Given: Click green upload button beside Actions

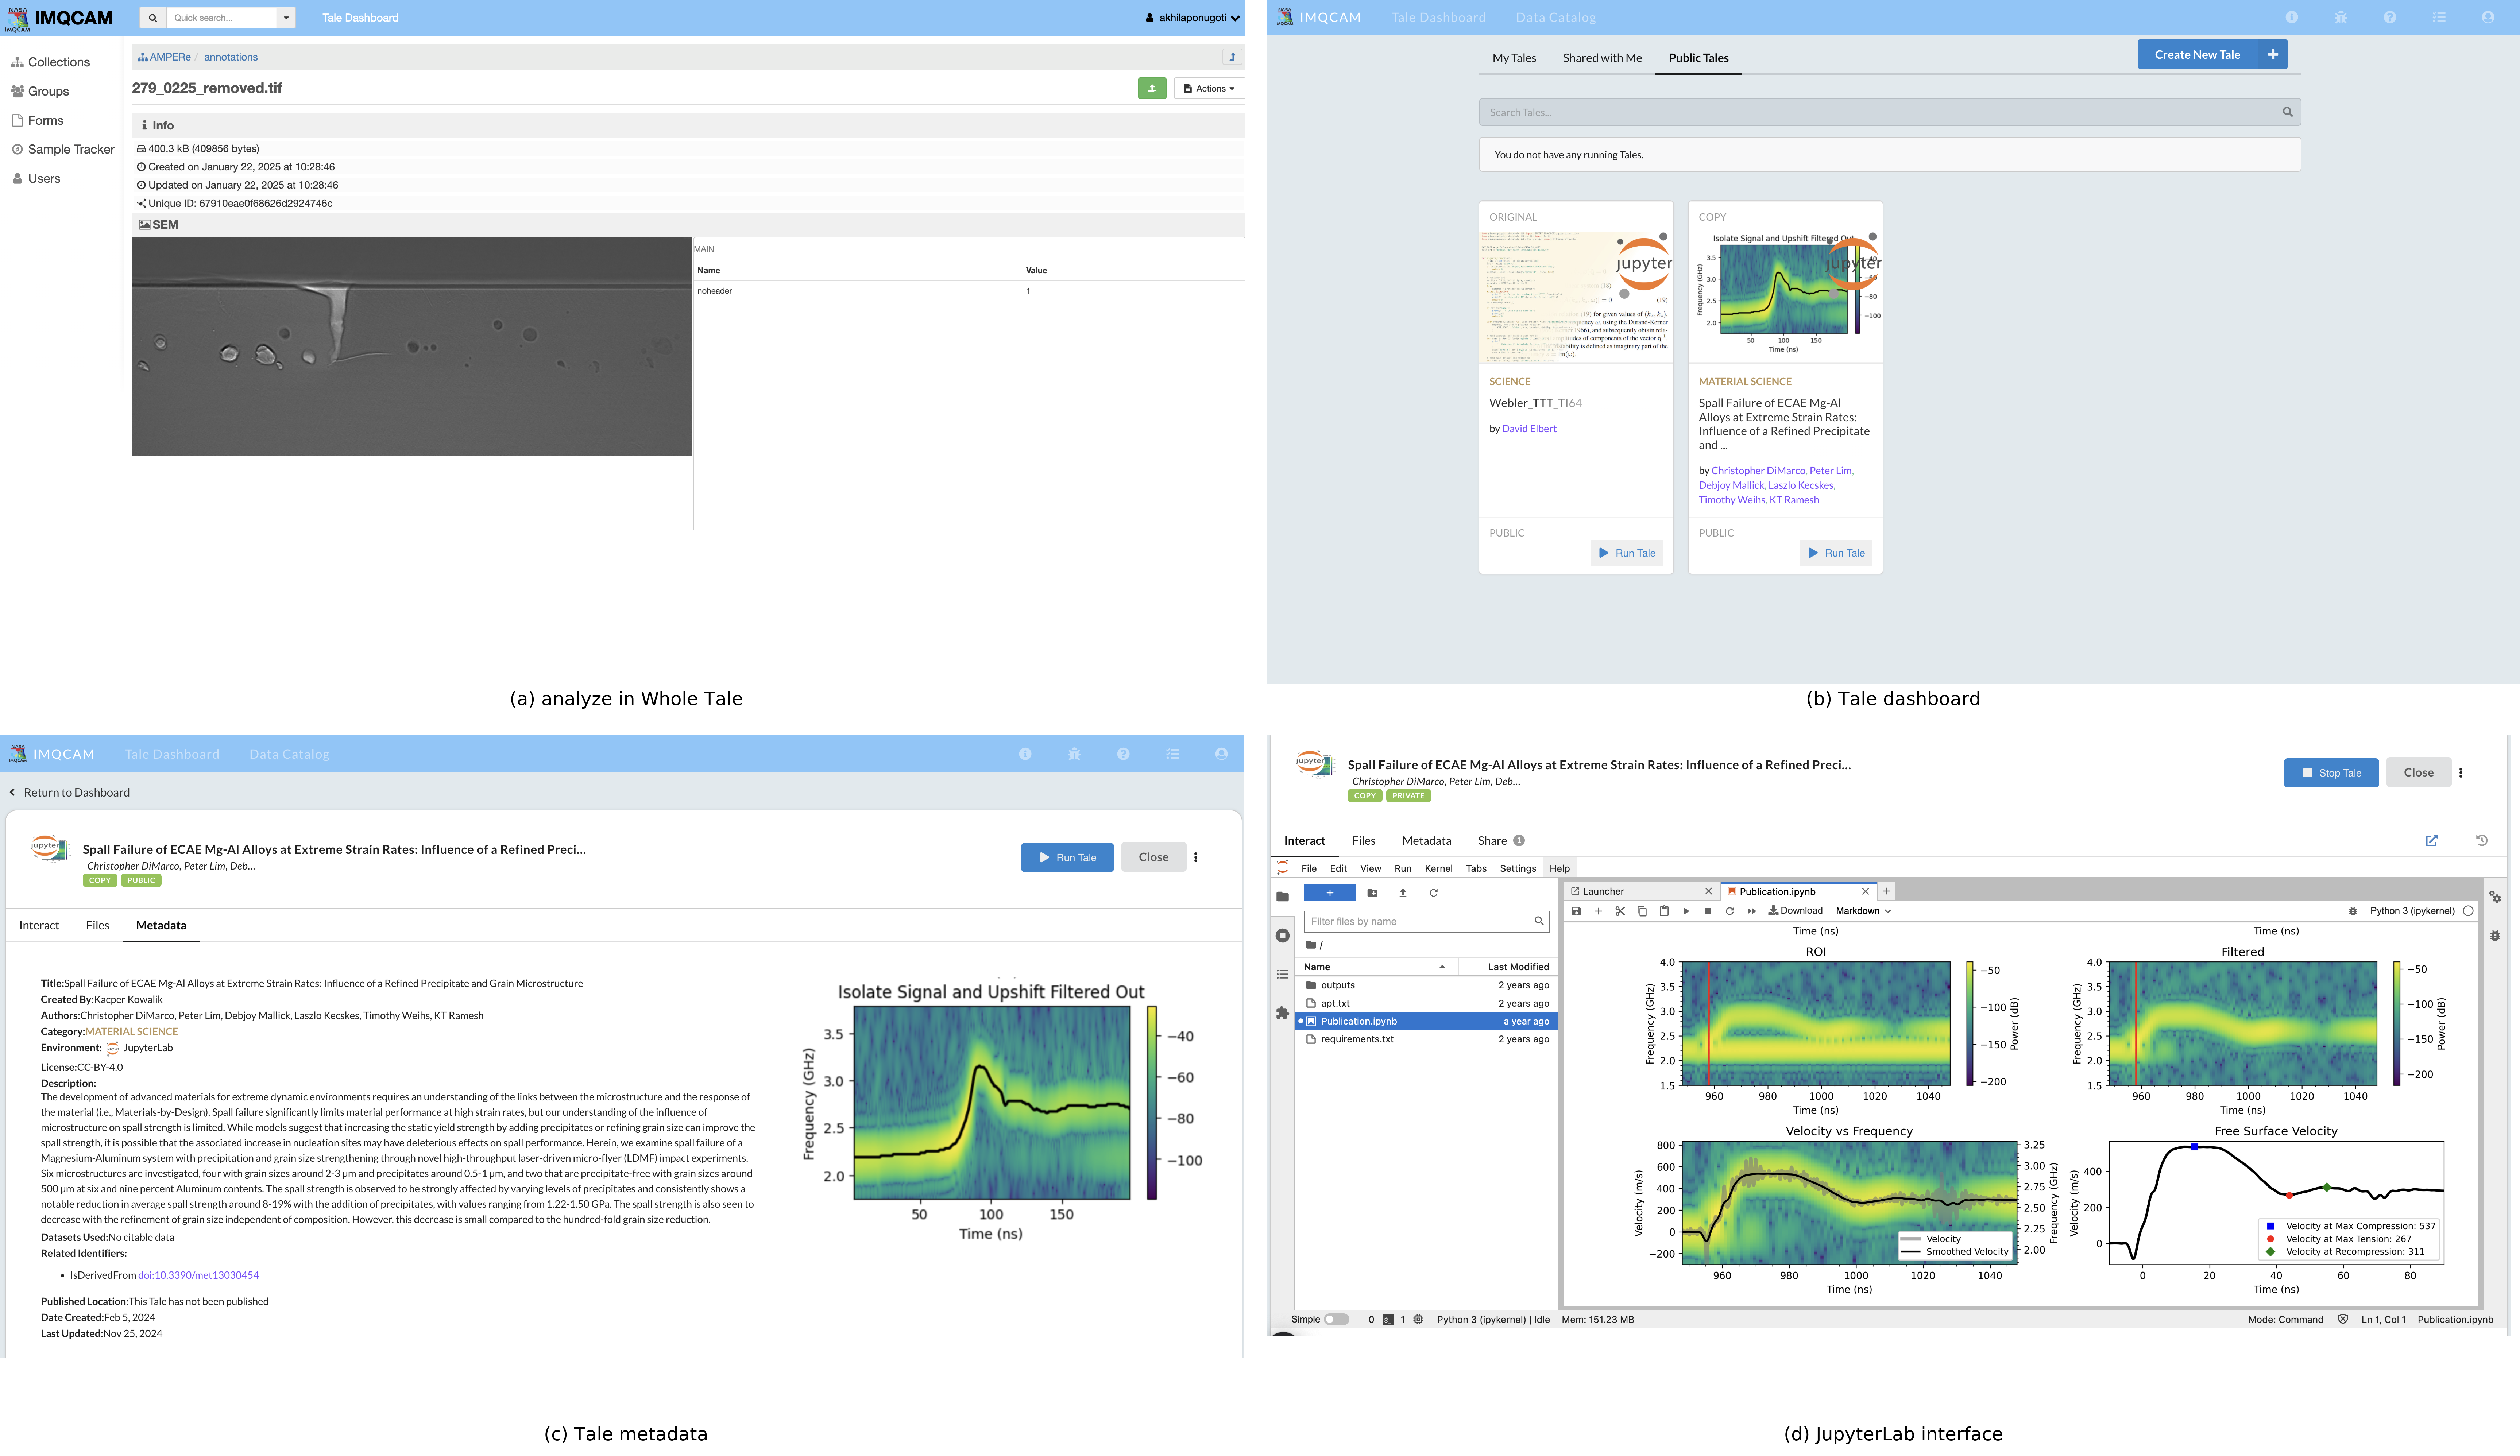Looking at the screenshot, I should pyautogui.click(x=1152, y=88).
